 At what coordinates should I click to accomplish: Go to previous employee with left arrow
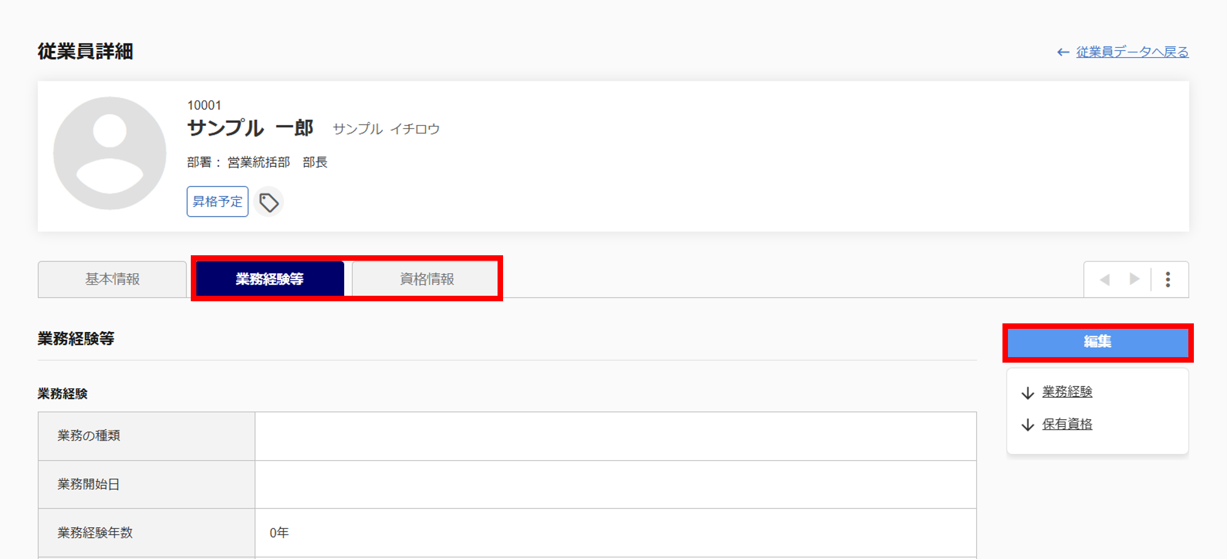1105,280
